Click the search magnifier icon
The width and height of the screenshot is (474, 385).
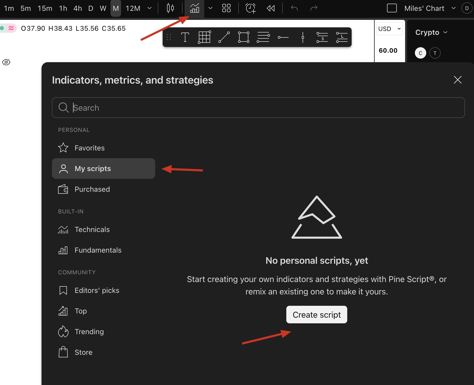[x=64, y=107]
